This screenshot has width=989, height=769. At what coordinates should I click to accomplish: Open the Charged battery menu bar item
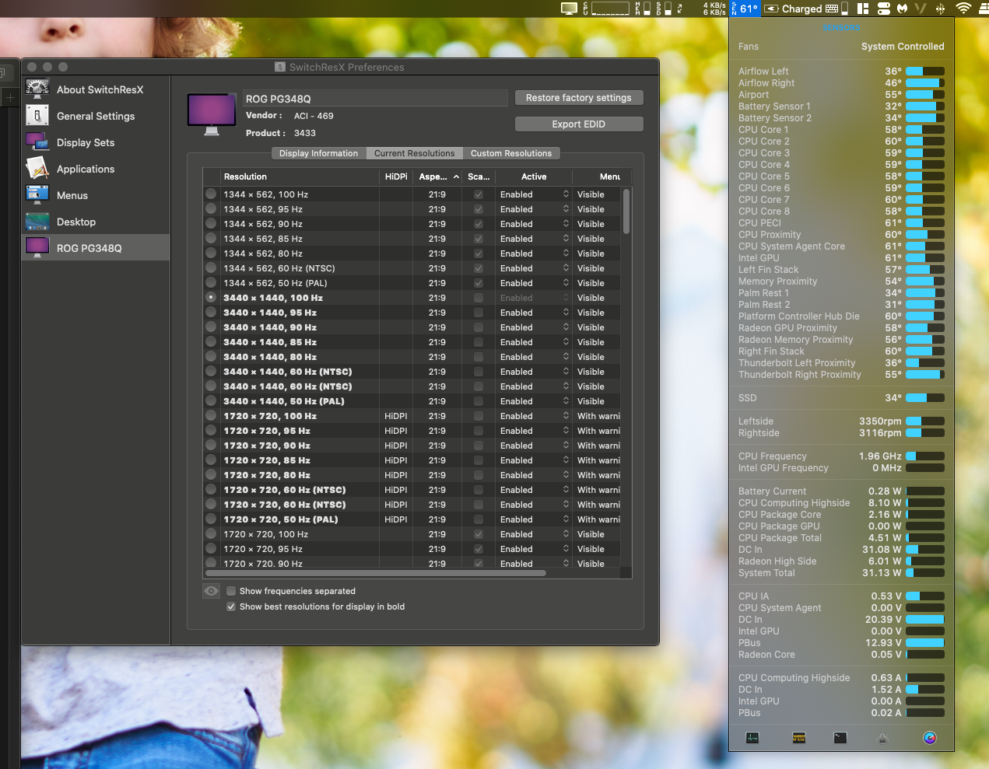pyautogui.click(x=794, y=9)
